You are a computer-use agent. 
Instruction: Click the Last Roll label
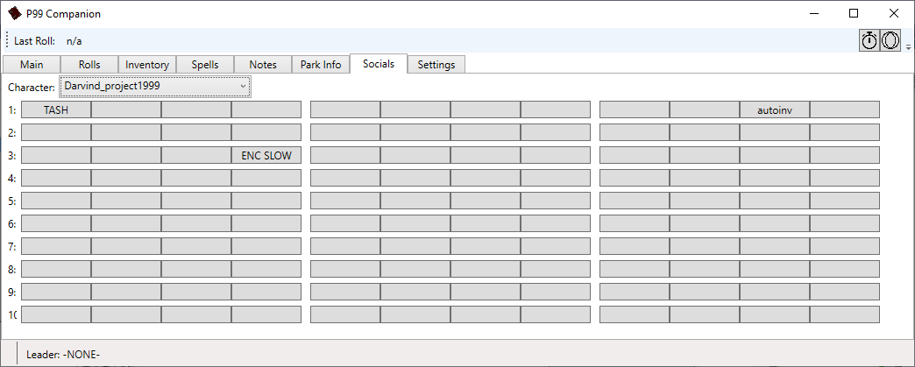tap(34, 41)
